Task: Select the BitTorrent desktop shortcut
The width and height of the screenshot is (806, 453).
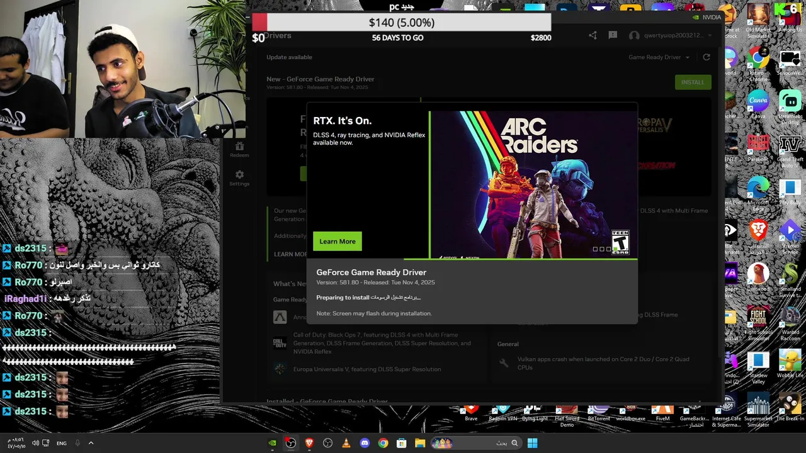Action: click(599, 414)
